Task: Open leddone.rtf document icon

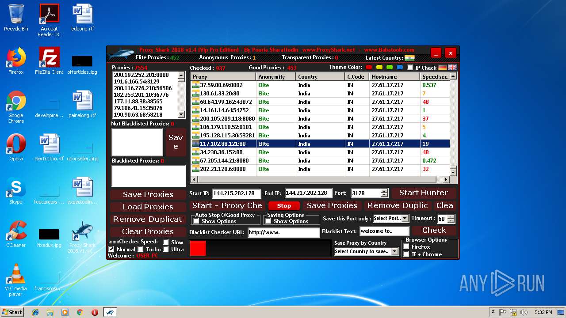Action: (x=82, y=18)
